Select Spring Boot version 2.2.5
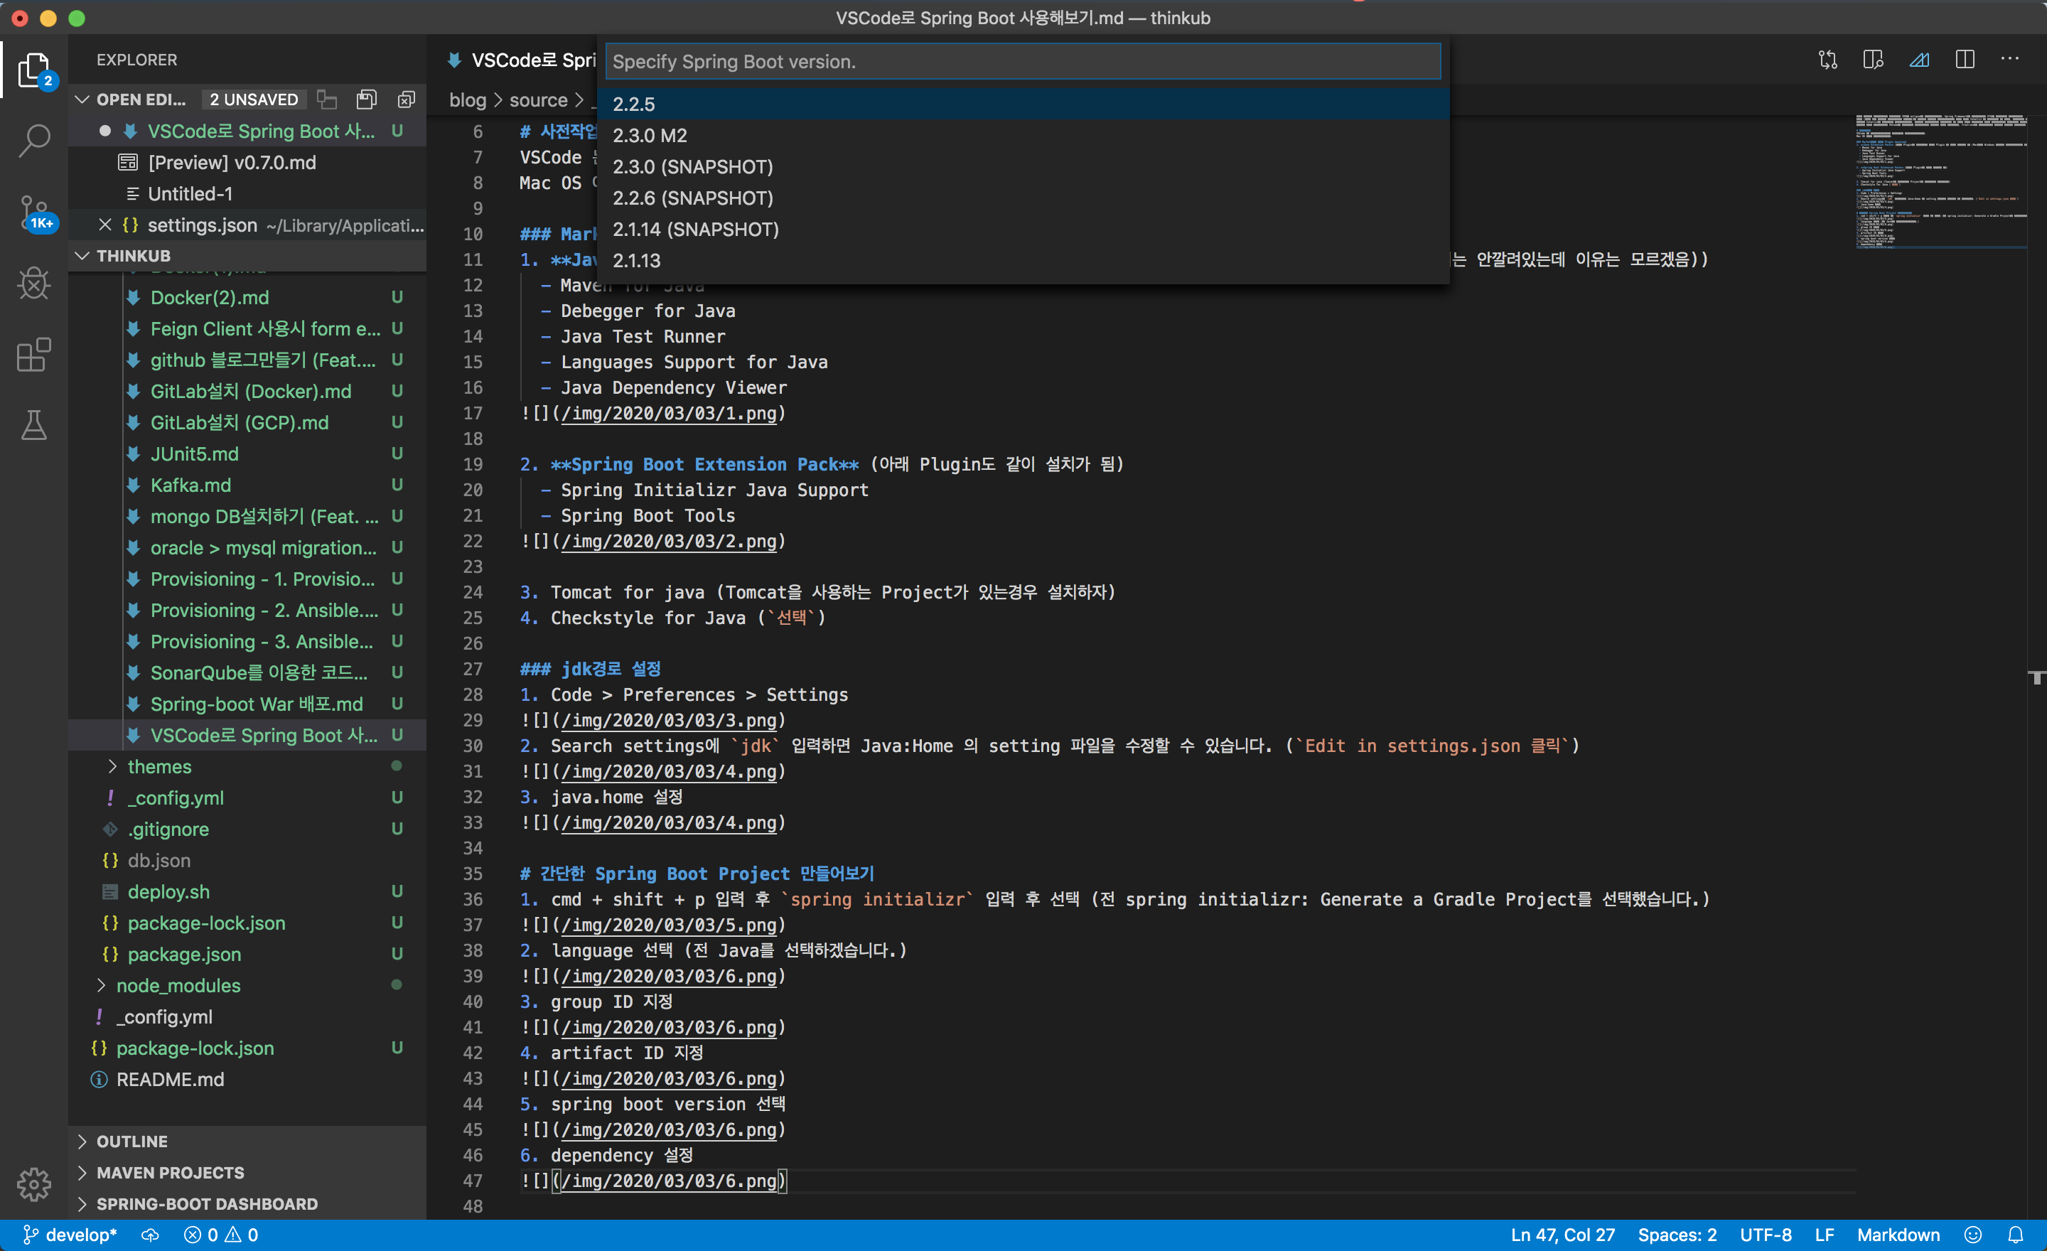This screenshot has width=2047, height=1251. tap(1023, 104)
